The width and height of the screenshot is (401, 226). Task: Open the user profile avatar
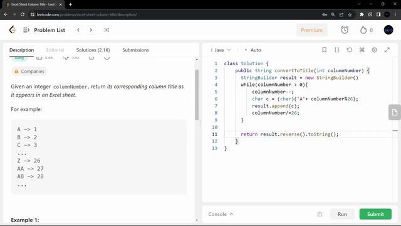coord(388,30)
